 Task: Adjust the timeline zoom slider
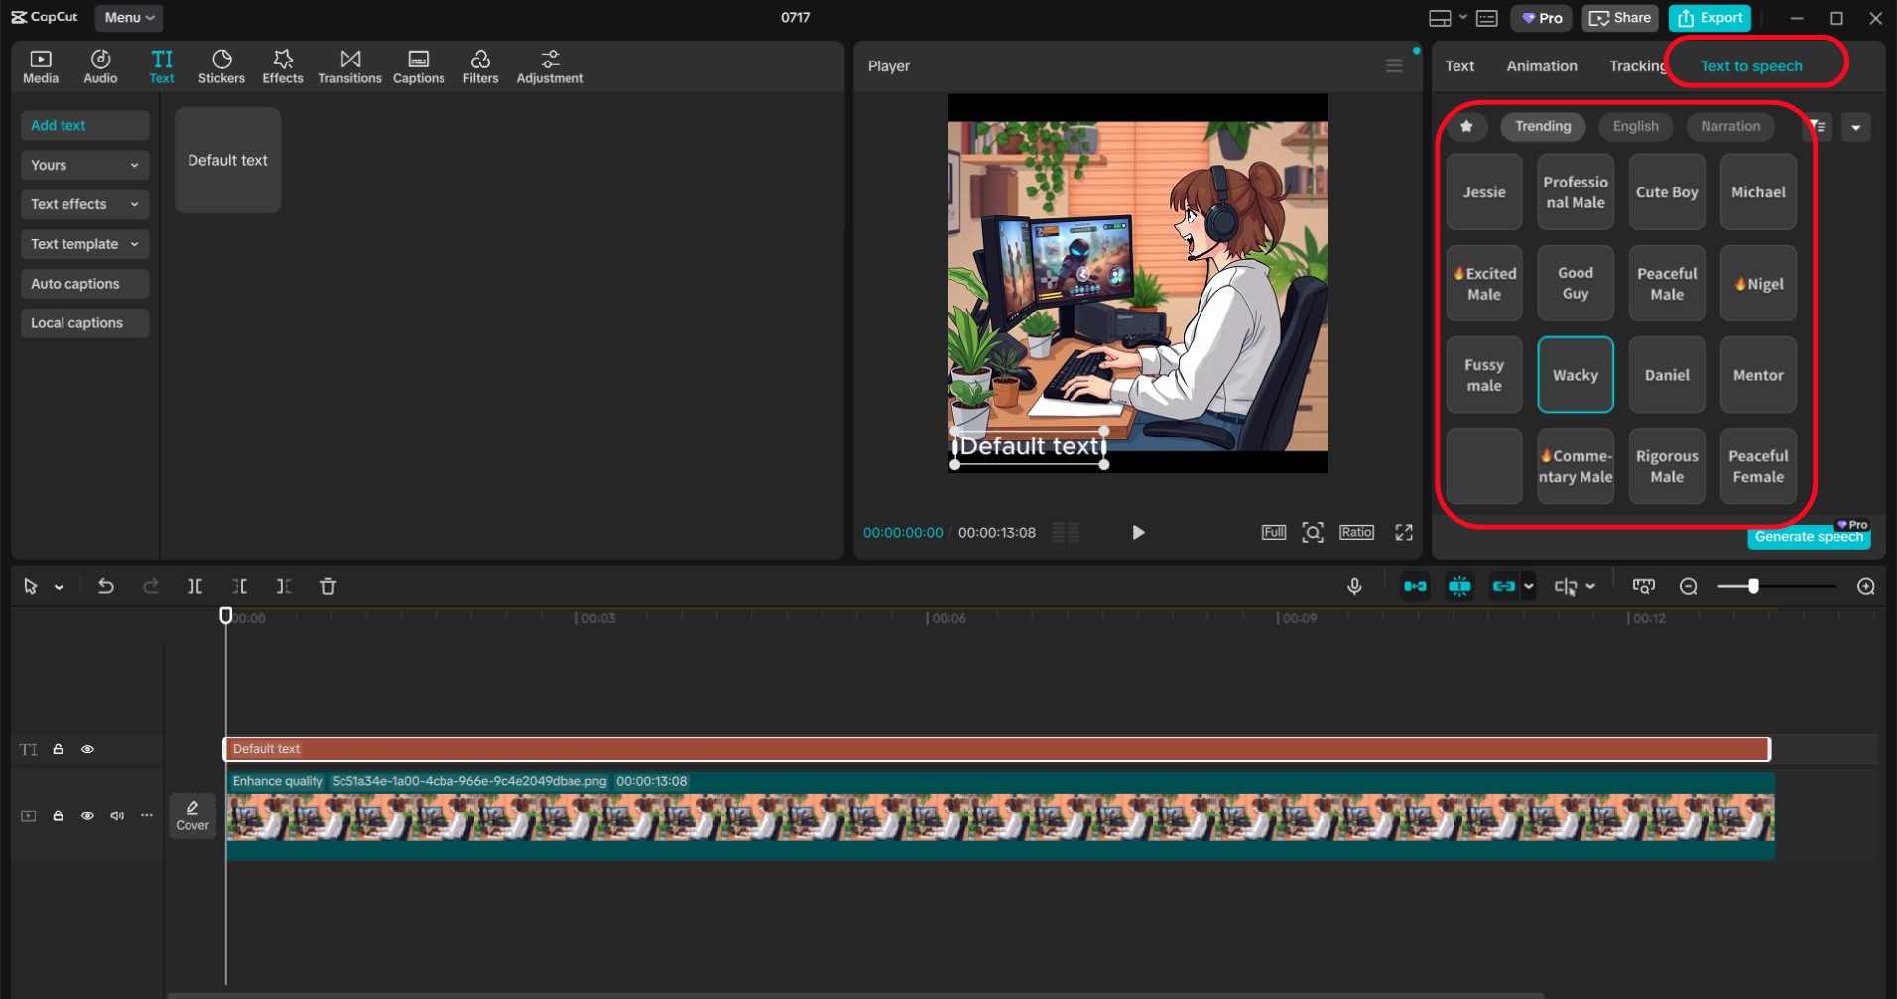tap(1753, 587)
